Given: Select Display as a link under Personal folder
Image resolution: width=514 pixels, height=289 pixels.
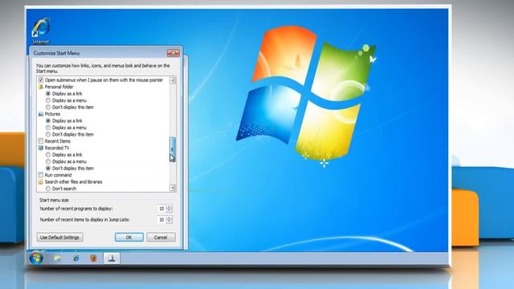Looking at the screenshot, I should tap(48, 94).
